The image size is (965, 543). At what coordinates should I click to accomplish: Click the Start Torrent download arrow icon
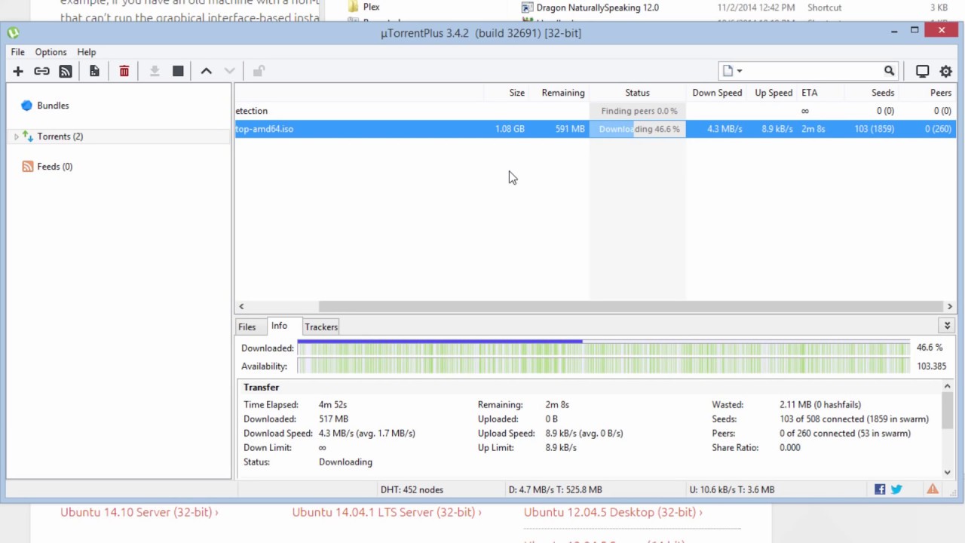pos(155,71)
